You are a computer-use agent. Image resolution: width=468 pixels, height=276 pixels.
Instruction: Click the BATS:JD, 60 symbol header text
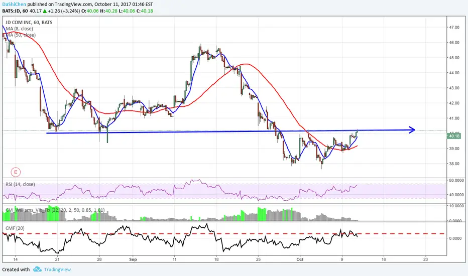[x=15, y=11]
